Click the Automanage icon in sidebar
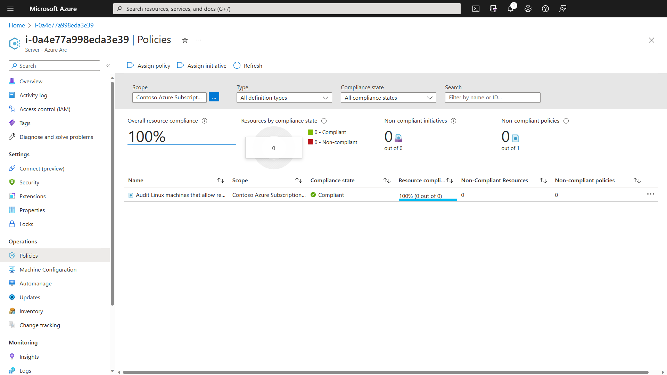Image resolution: width=667 pixels, height=375 pixels. (x=12, y=283)
